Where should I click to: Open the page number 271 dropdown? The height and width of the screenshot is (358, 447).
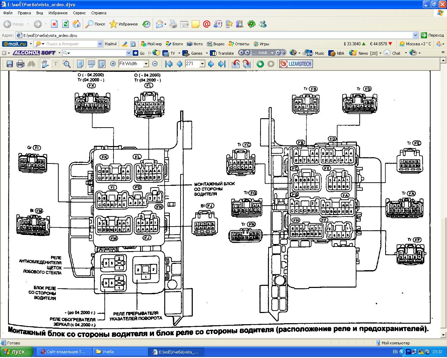pyautogui.click(x=202, y=64)
